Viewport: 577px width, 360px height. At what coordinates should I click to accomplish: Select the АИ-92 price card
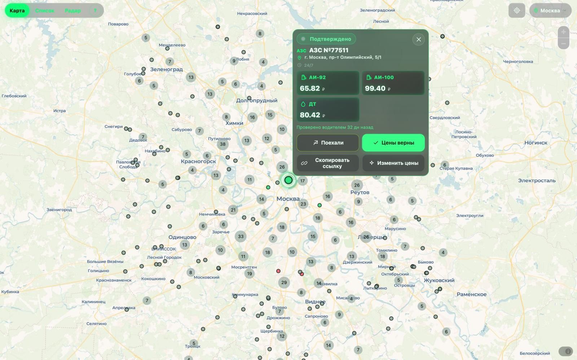click(328, 83)
